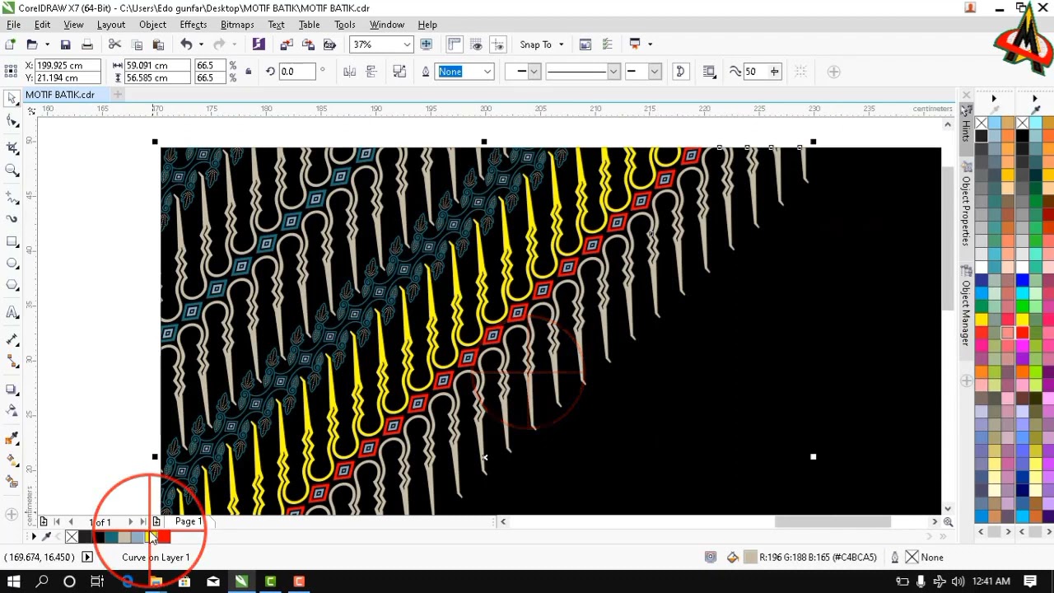
Task: Open the outline width dropdown showing None
Action: click(x=487, y=72)
